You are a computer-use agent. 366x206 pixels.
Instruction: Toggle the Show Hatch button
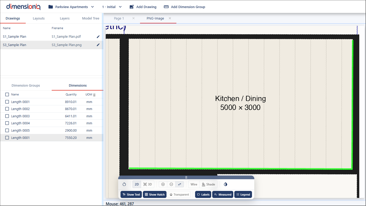click(155, 195)
